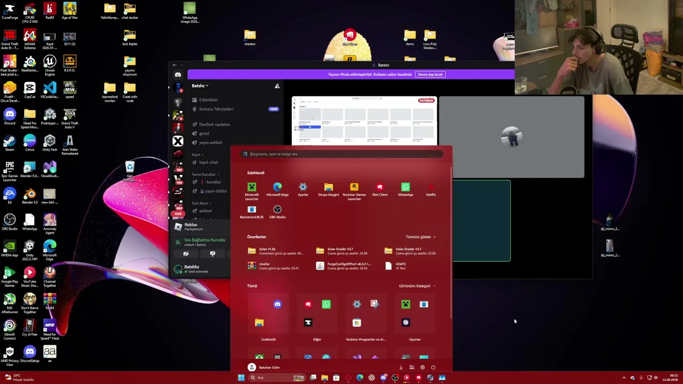Open the X logo server in Discord
This screenshot has width=683, height=384.
[178, 141]
